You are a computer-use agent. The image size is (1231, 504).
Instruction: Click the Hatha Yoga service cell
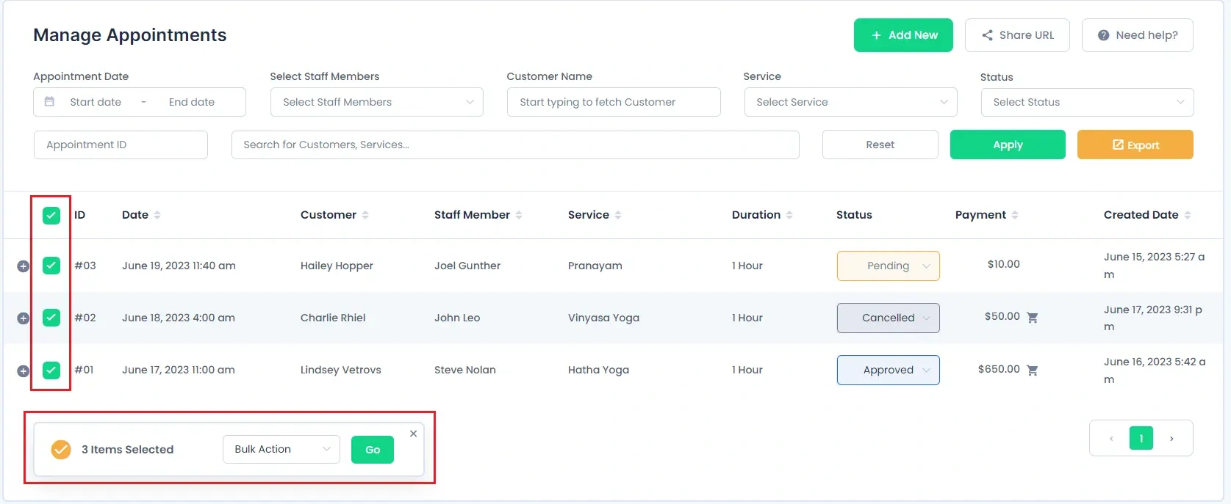point(598,370)
